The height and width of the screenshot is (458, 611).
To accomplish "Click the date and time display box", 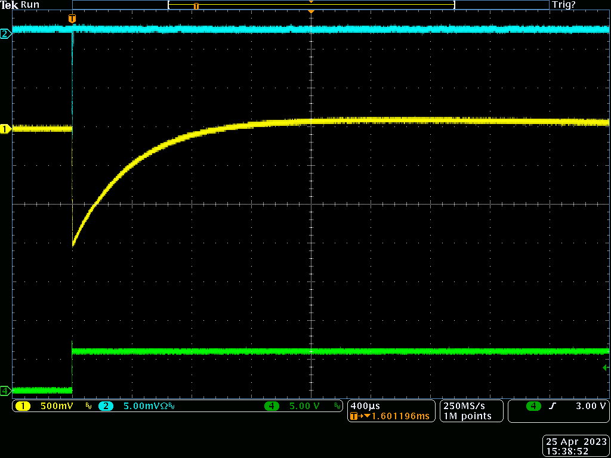I will [575, 447].
